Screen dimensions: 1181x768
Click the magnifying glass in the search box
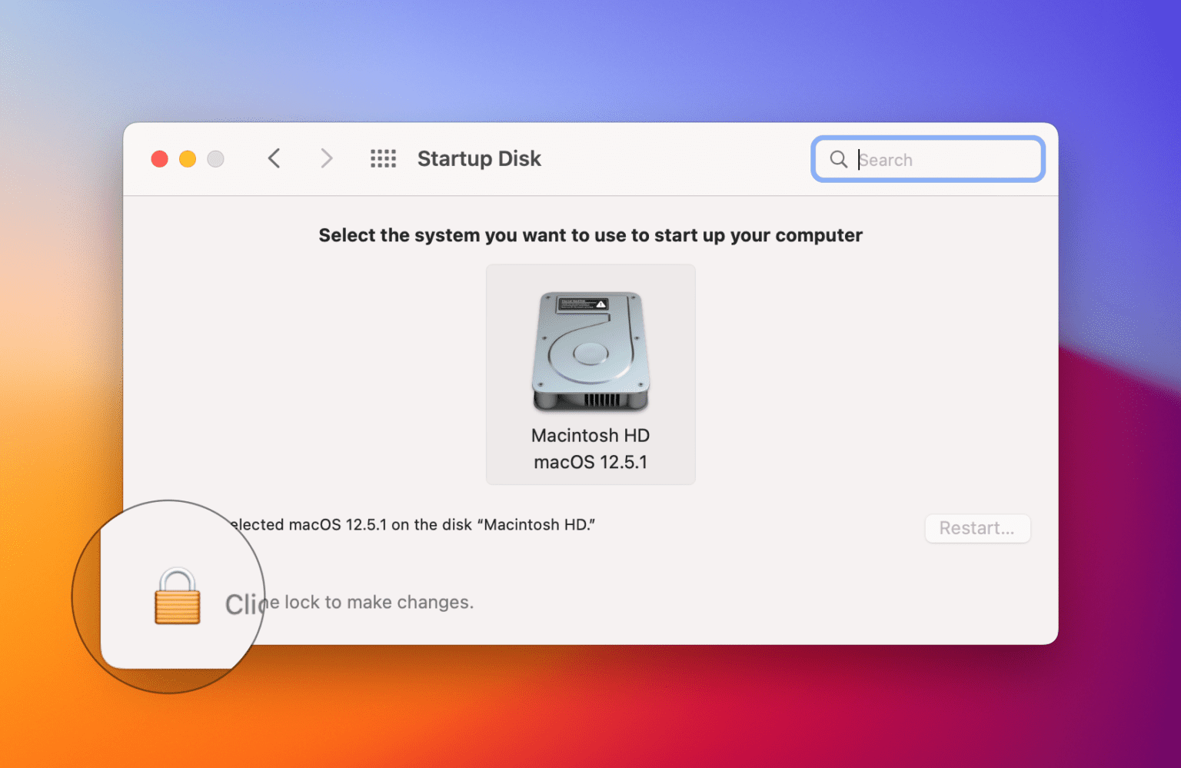coord(838,159)
